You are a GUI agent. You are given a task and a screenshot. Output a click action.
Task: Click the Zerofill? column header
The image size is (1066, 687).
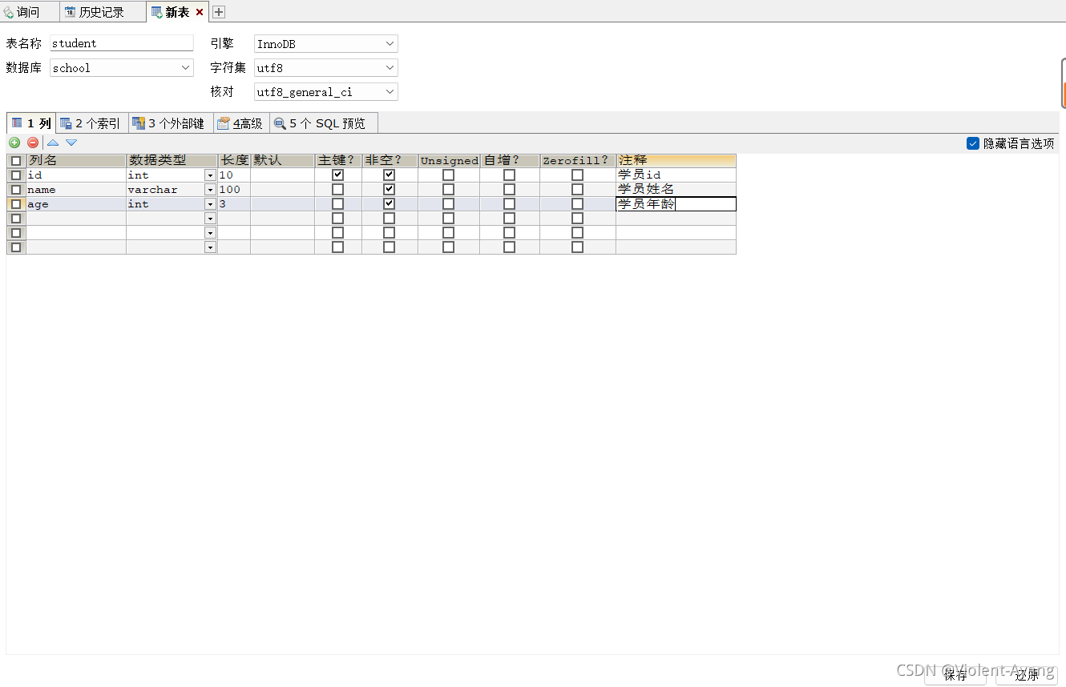point(578,160)
